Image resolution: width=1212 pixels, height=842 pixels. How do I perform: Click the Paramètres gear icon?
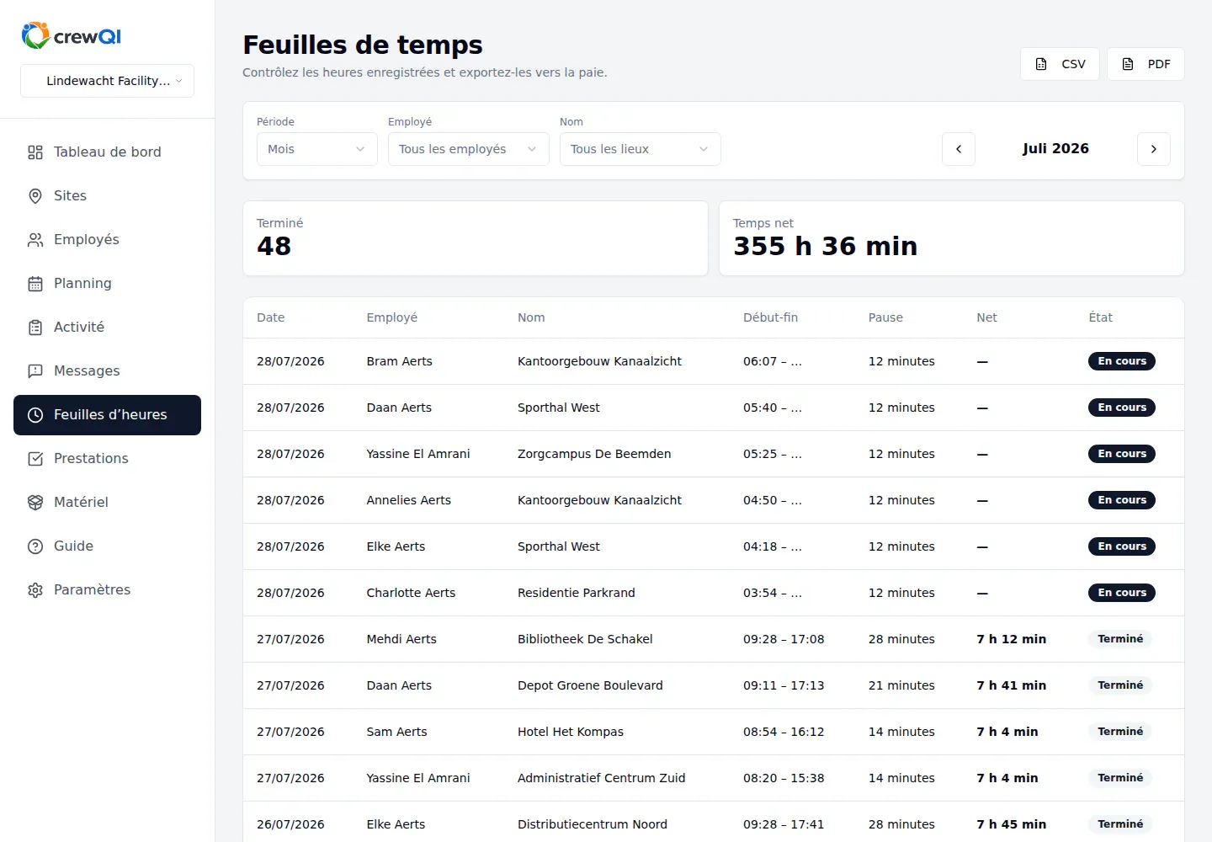click(x=35, y=590)
